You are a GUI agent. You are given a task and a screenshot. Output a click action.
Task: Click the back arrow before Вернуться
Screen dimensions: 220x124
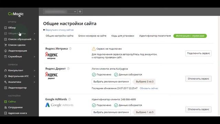pyautogui.click(x=44, y=30)
